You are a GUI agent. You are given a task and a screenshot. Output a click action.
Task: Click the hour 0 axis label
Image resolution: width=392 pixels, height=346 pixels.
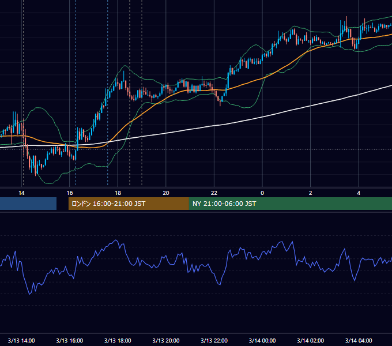(262, 193)
